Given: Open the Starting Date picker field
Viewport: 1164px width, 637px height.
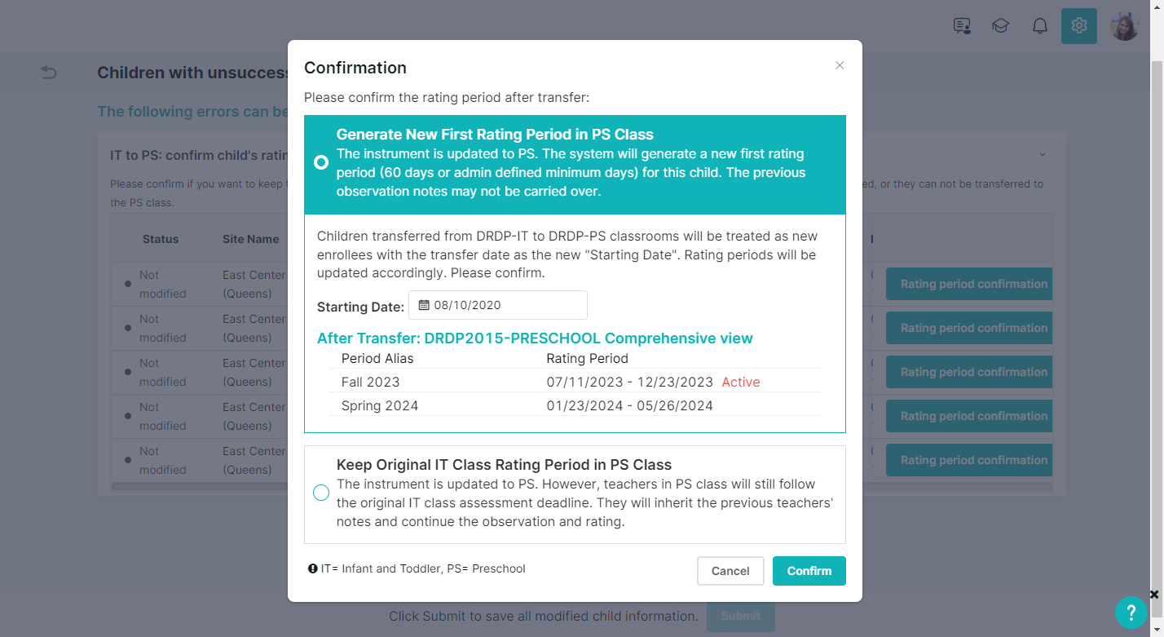Looking at the screenshot, I should click(498, 305).
